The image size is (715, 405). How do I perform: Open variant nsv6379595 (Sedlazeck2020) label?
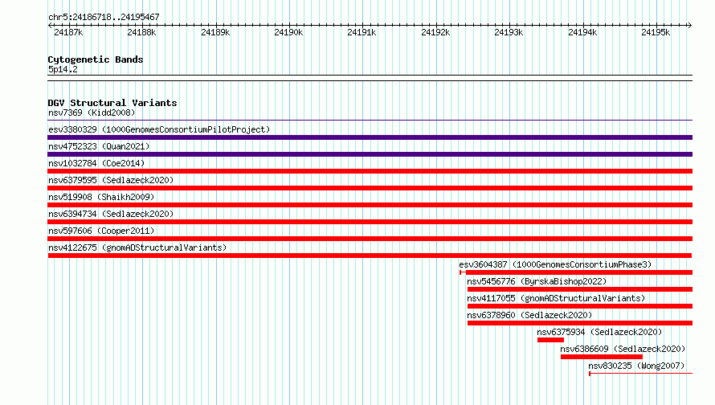click(x=111, y=180)
